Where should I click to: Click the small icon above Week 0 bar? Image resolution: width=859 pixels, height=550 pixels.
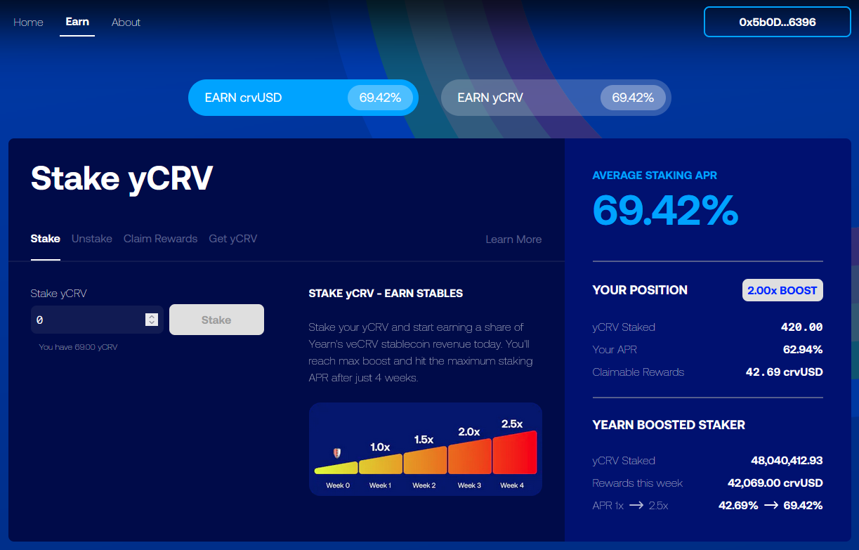point(337,453)
